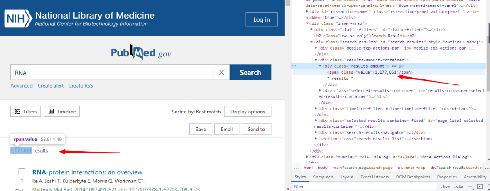Open the Event Listeners tab
Viewport: 490px width, 191px height.
pyautogui.click(x=374, y=177)
